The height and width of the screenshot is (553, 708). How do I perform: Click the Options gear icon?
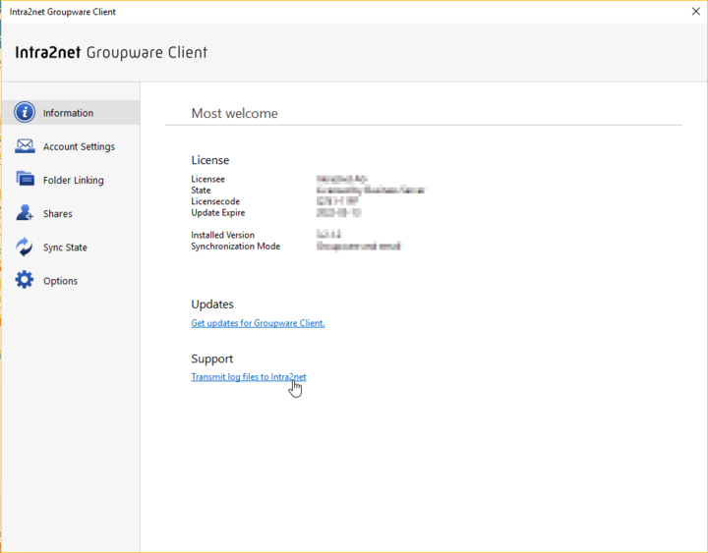(25, 280)
